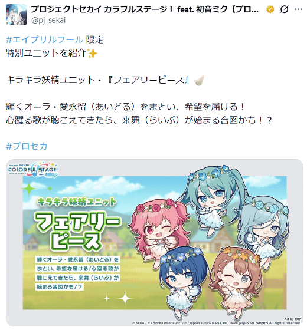Viewport: 307px width, 330px height.
Task: Click the brown-haired winking fairy character
Action: pos(236,282)
